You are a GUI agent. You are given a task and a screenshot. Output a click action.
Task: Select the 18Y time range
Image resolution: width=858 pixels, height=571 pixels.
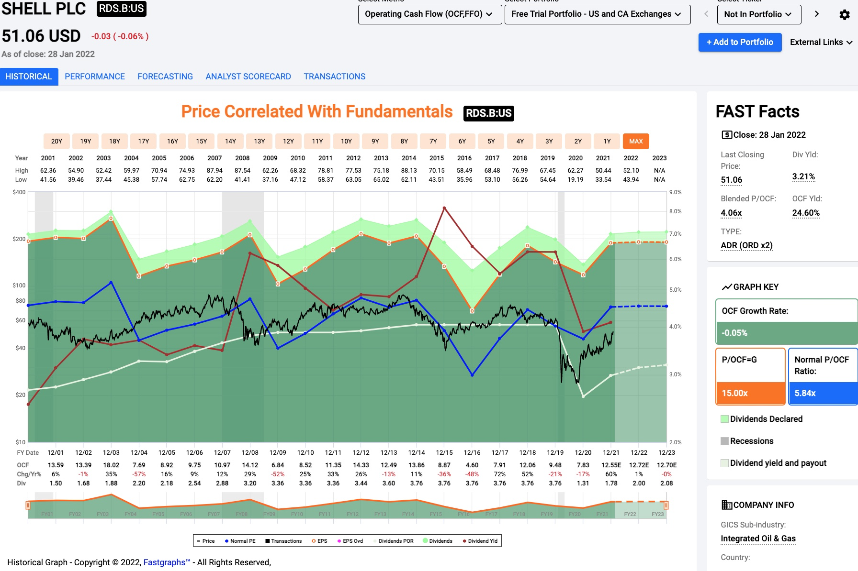coord(114,141)
